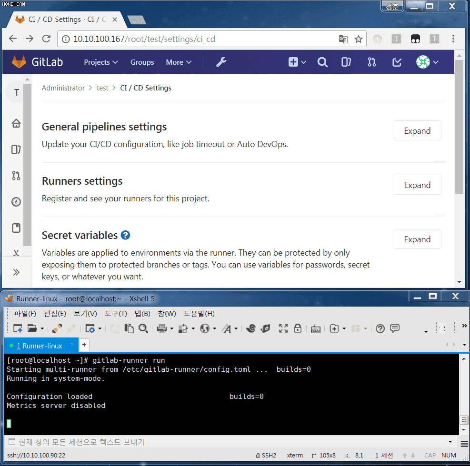The height and width of the screenshot is (466, 470).
Task: Open the admin area via the wrench icon
Action: (x=220, y=62)
